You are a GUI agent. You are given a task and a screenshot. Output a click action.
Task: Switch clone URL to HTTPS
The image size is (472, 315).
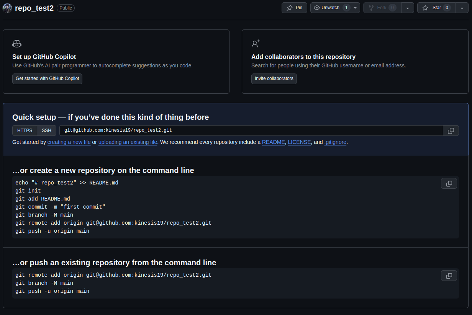click(25, 131)
